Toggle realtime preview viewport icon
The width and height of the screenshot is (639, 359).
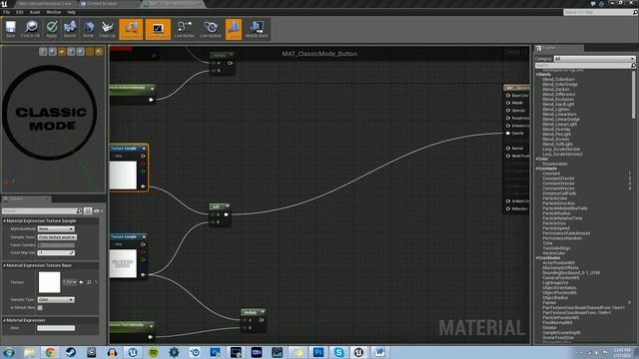click(x=99, y=51)
